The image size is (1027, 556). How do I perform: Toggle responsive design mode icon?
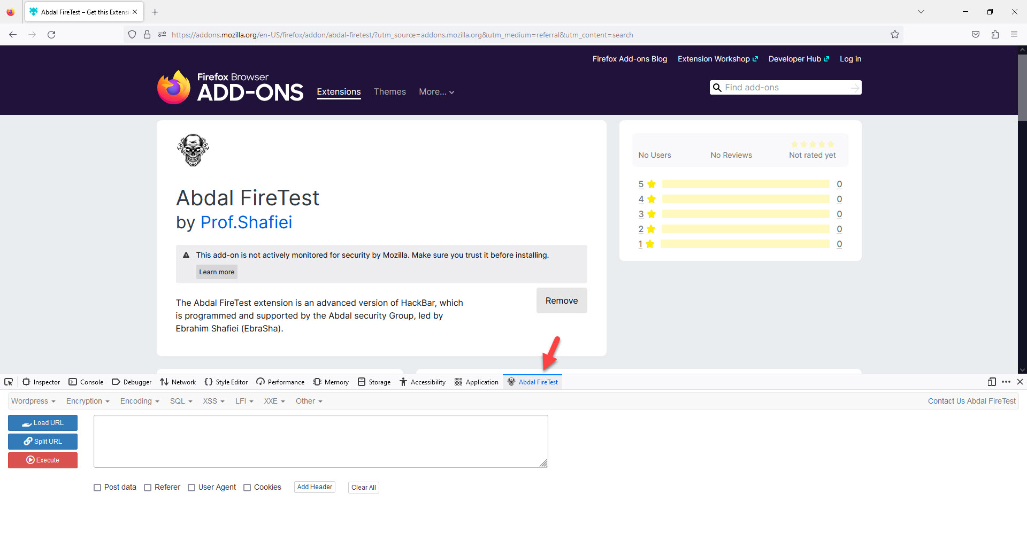992,382
